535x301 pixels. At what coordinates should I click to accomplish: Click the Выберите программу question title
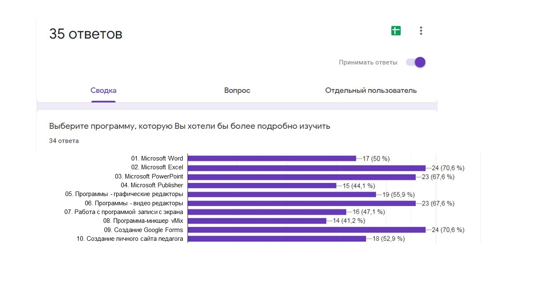click(189, 126)
